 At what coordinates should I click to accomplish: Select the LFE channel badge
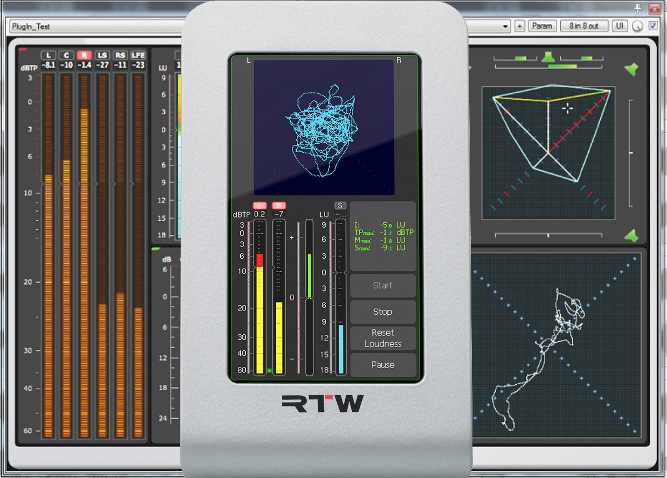click(137, 55)
